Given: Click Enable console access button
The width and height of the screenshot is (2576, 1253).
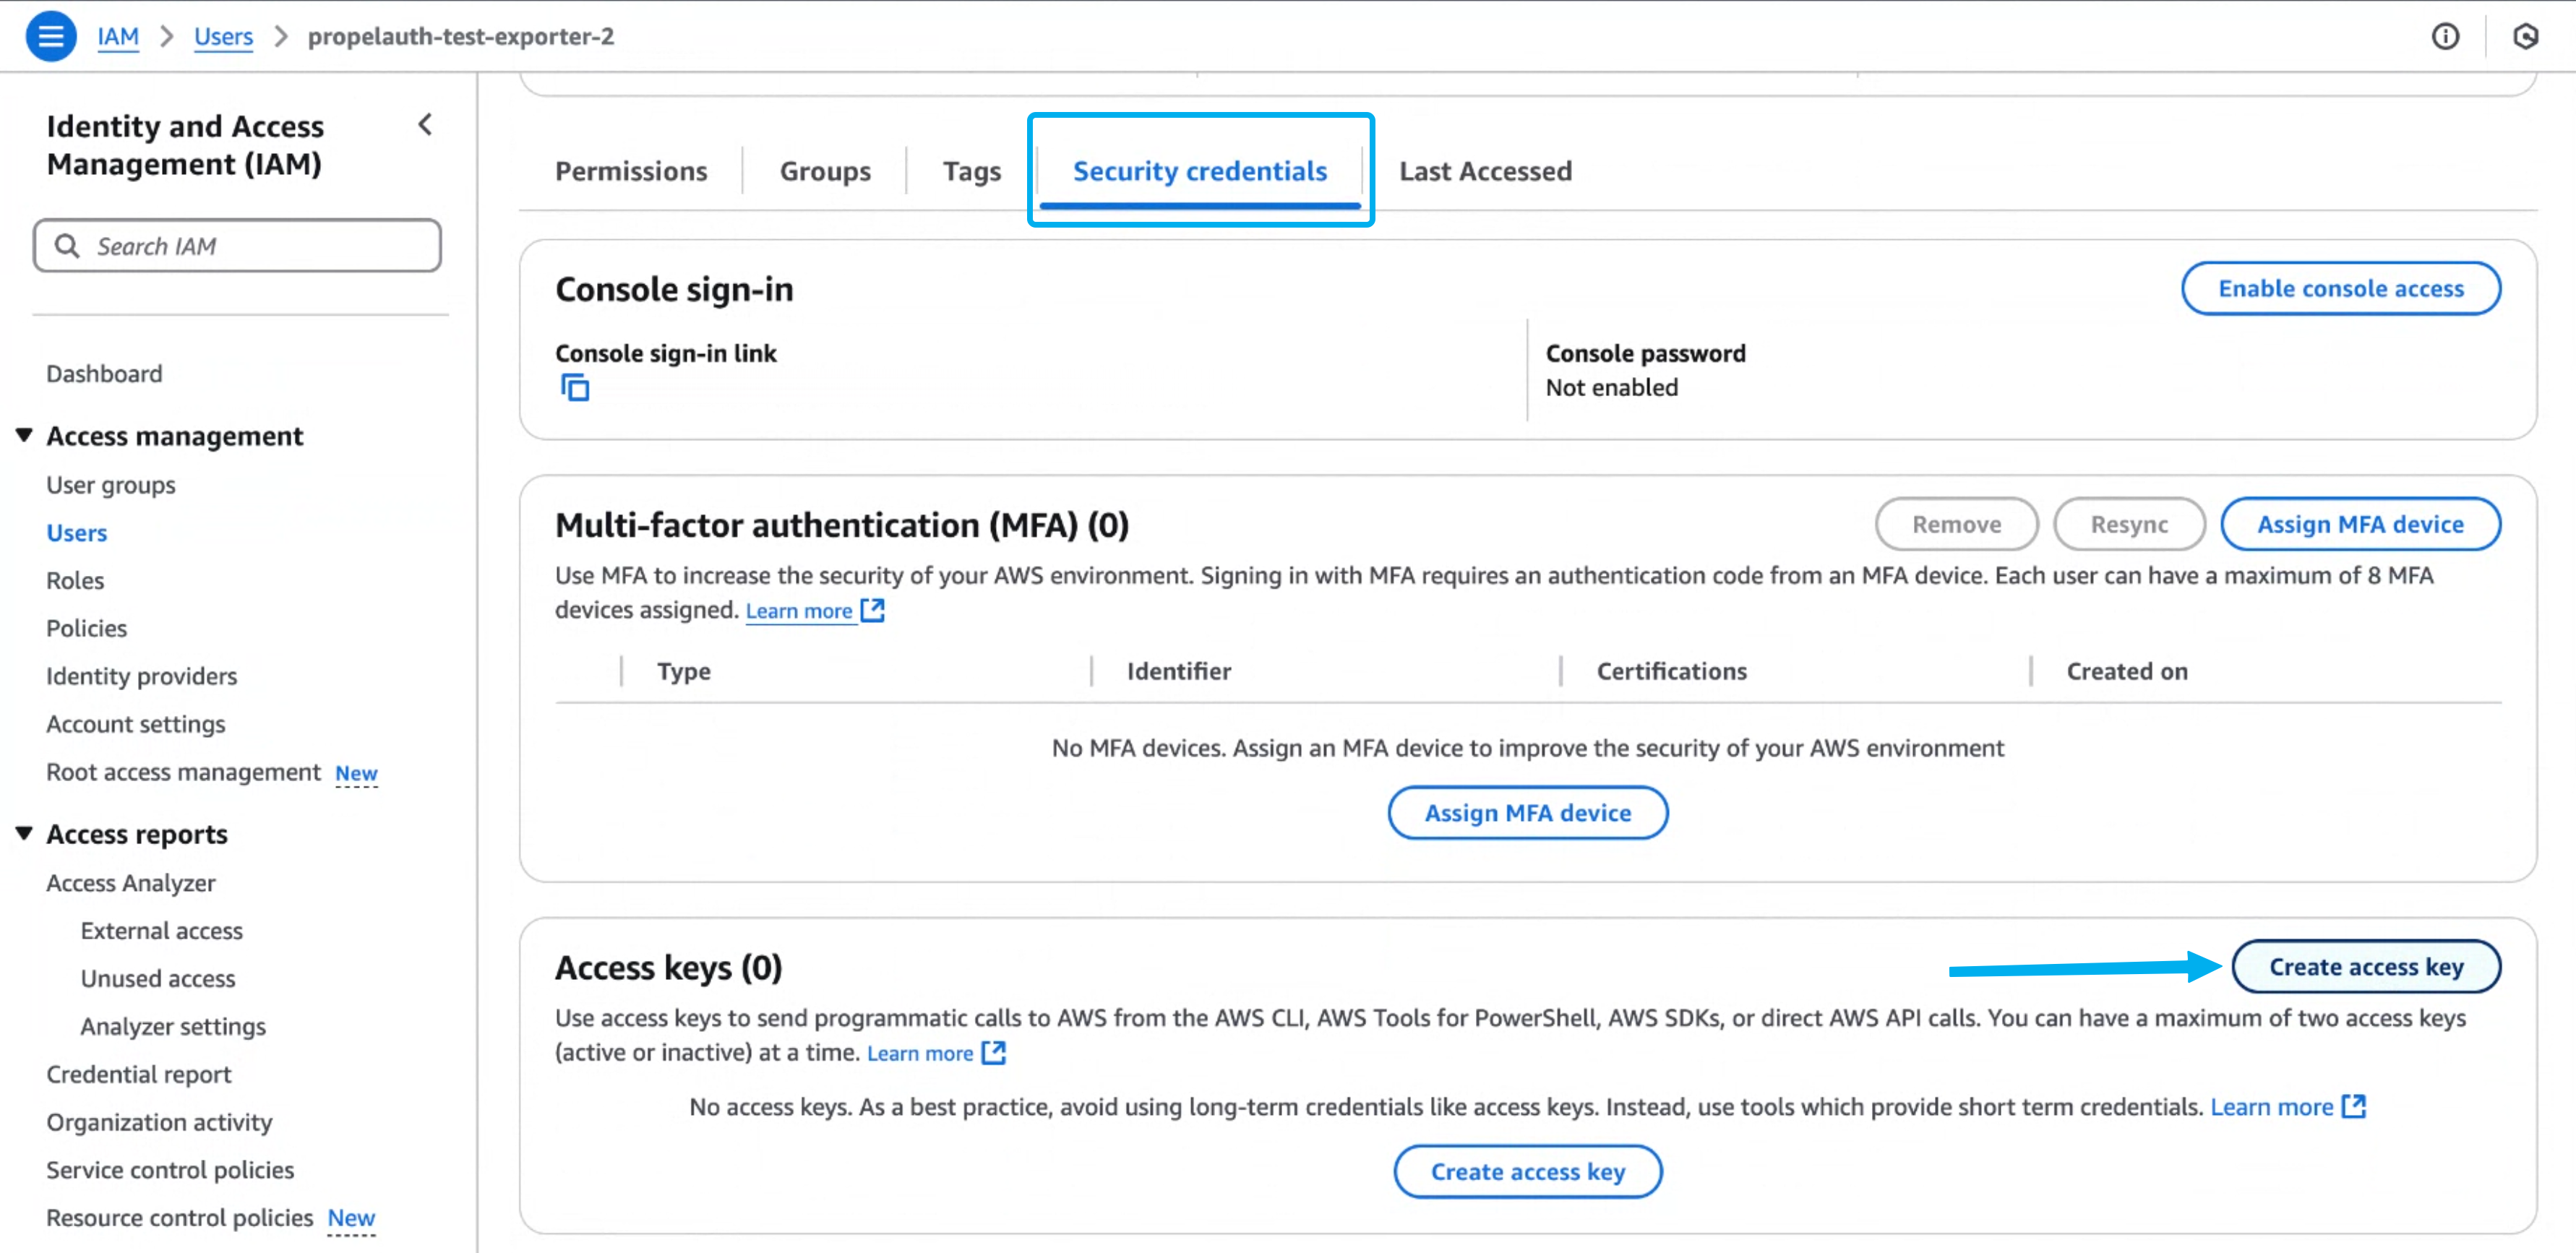Looking at the screenshot, I should pos(2341,288).
